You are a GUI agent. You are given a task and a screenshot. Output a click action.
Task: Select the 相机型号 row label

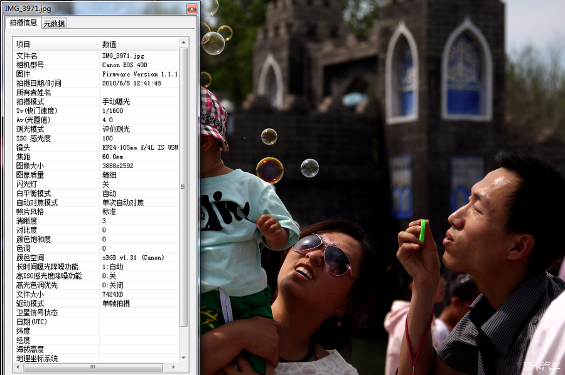pos(30,65)
